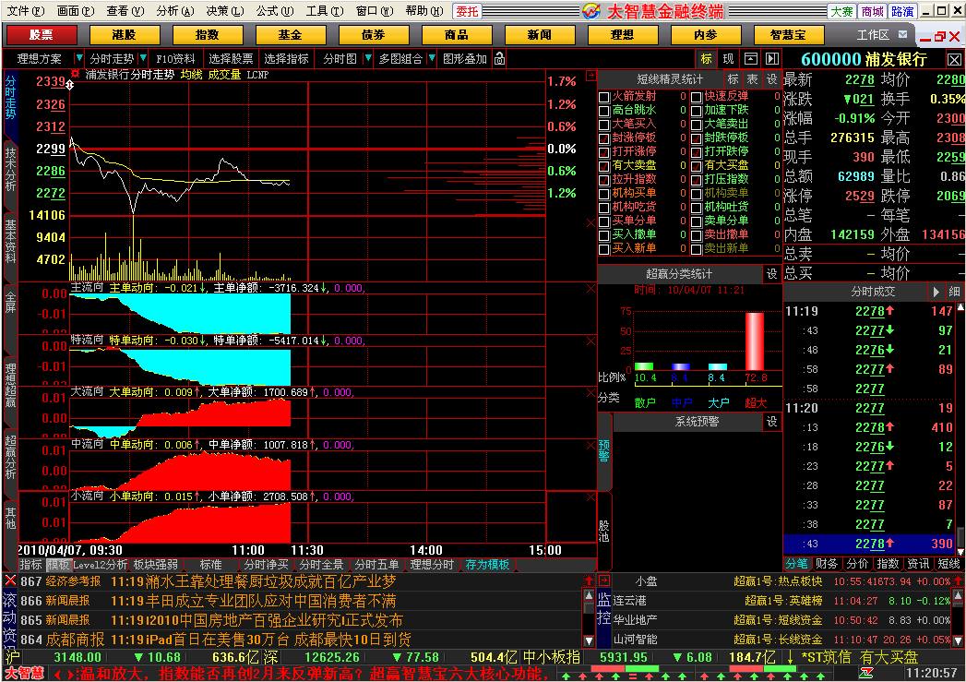Close the 主流向 indicator sub-chart
The width and height of the screenshot is (966, 682).
point(590,288)
